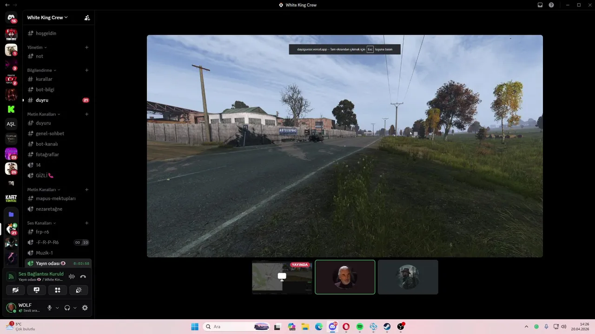Show hidden system tray icons chevron

coord(526,327)
